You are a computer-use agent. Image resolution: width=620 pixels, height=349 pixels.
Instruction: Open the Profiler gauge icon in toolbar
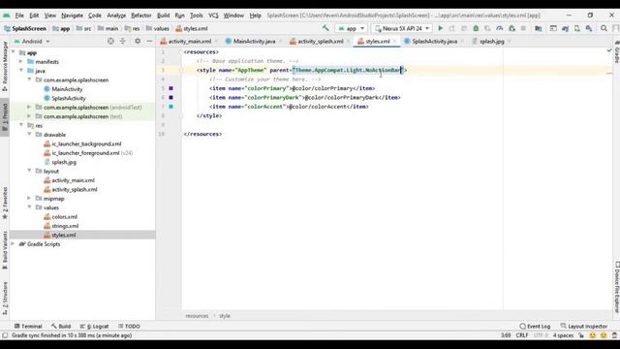[500, 28]
